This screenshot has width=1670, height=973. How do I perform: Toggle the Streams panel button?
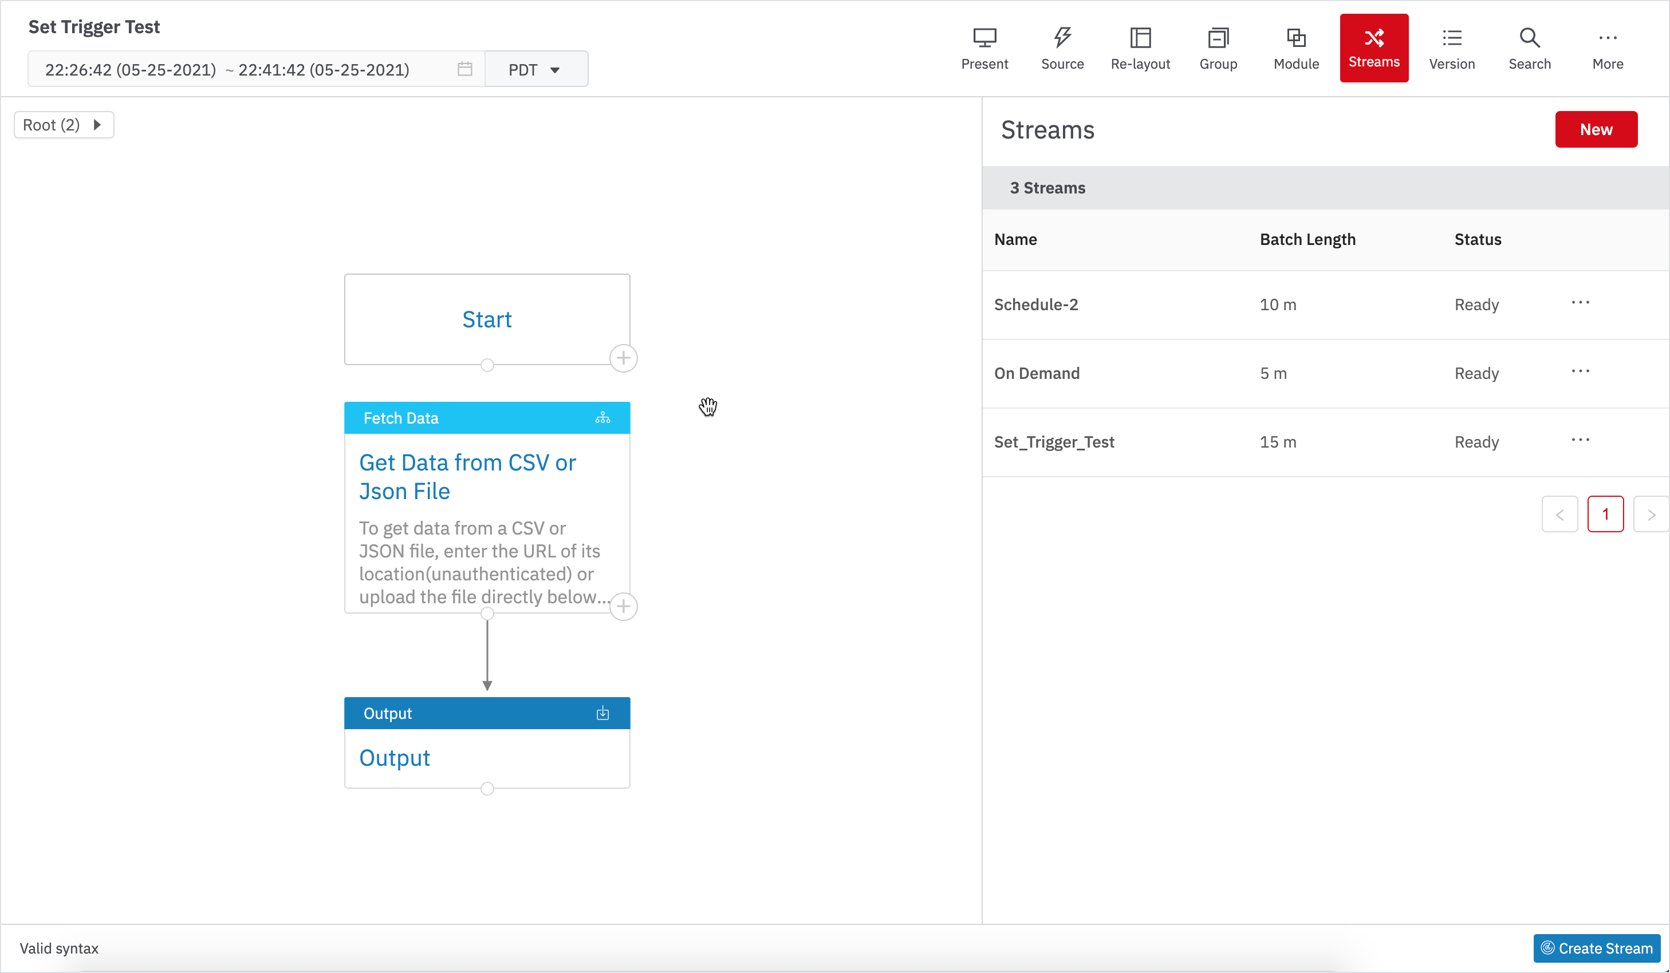[1374, 48]
